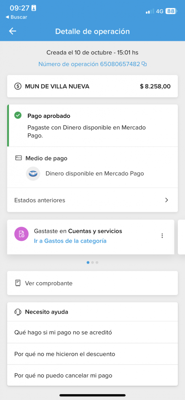Viewport: 185px width, 400px height.
Task: Tap the Mercado Pago handshake logo
Action: (x=33, y=174)
